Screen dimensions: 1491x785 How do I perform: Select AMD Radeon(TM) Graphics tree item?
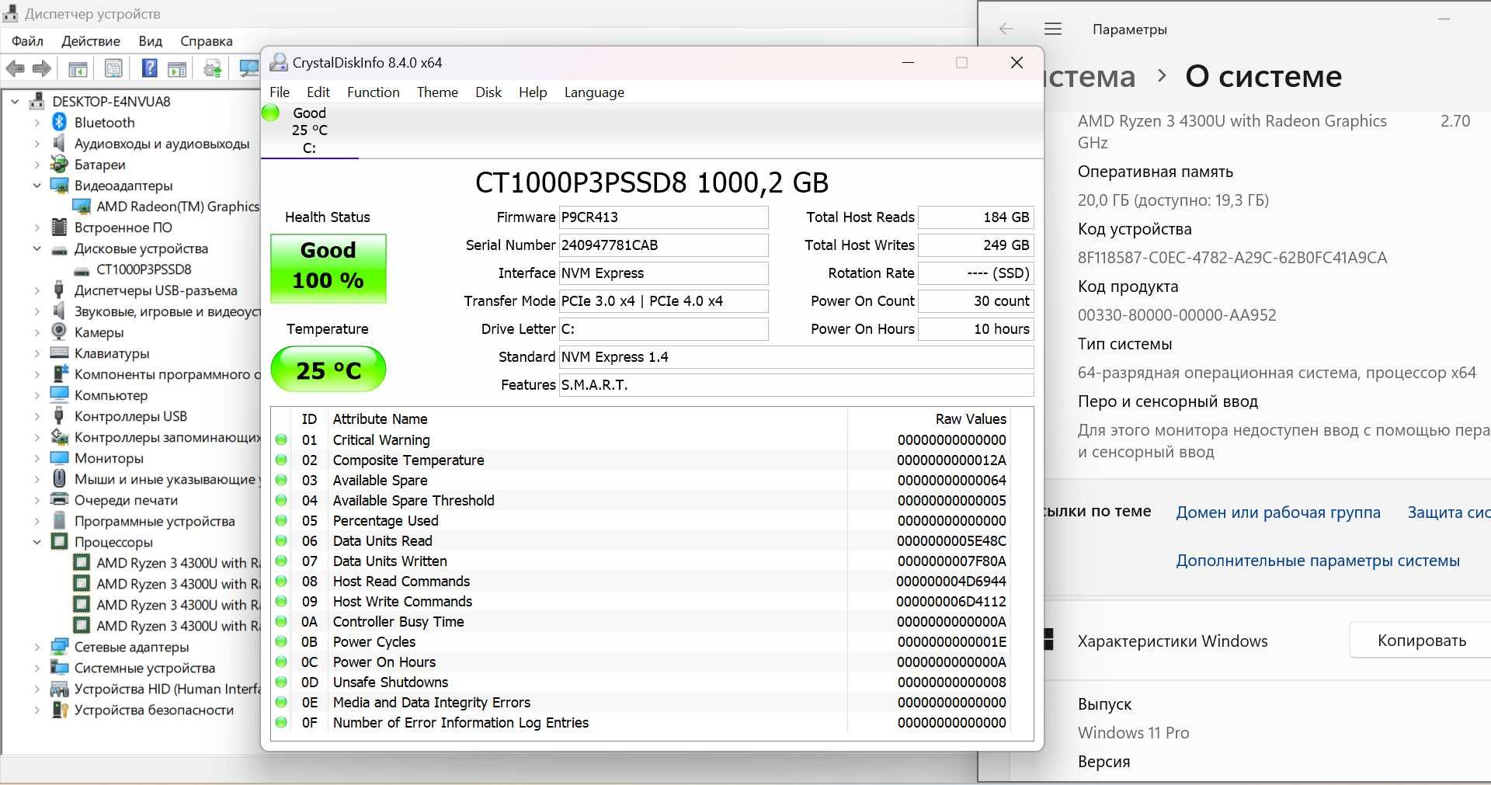tap(177, 206)
